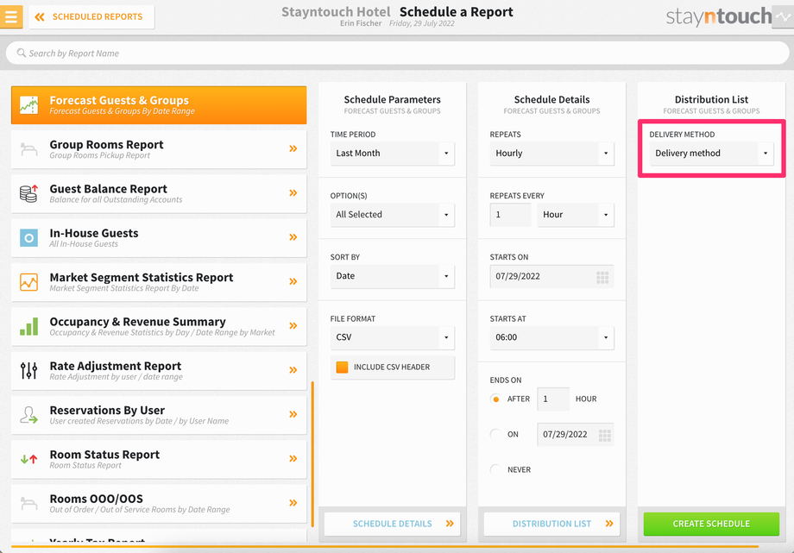Expand Guest Balance Report via chevron
Viewport: 794px width, 553px height.
click(293, 193)
